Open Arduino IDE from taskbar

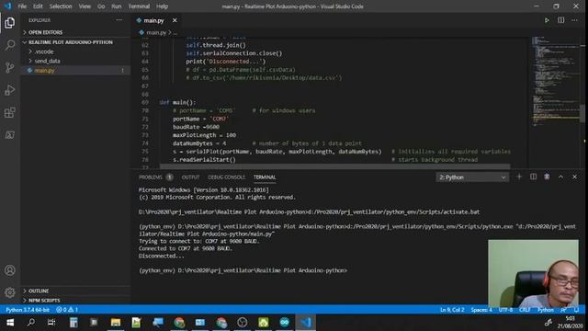(284, 323)
